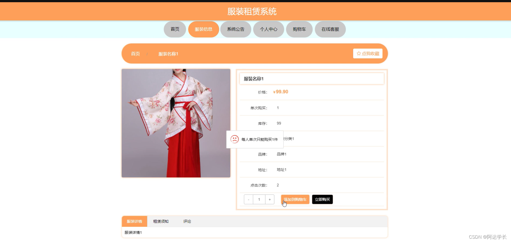511x242 pixels.
Task: Switch to the 评论 tab
Action: coord(187,221)
